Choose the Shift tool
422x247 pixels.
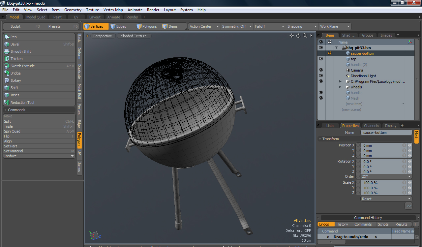[x=39, y=88]
